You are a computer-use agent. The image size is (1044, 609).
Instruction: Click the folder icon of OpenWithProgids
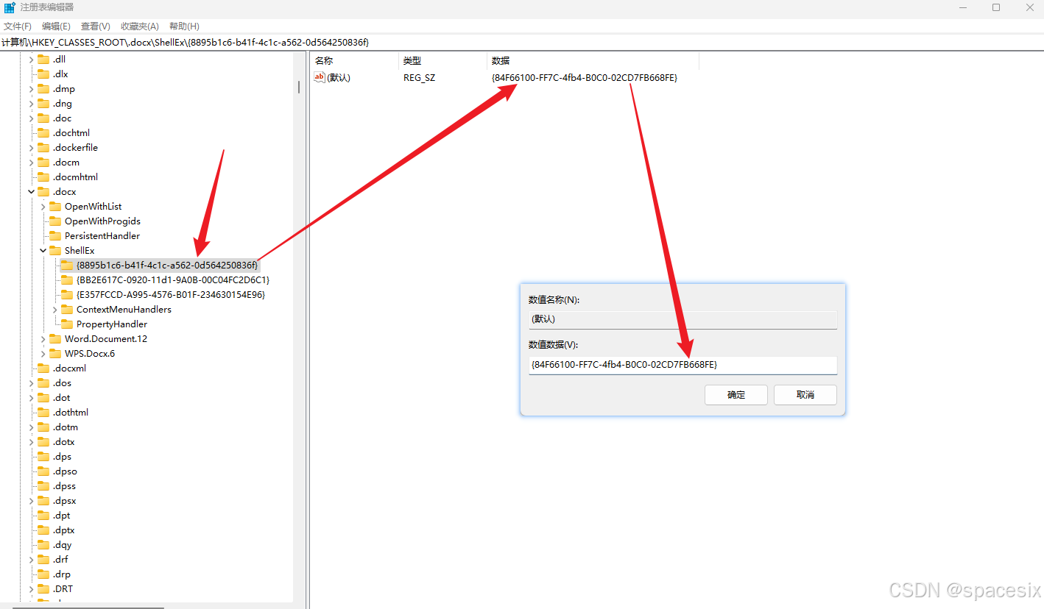point(55,221)
